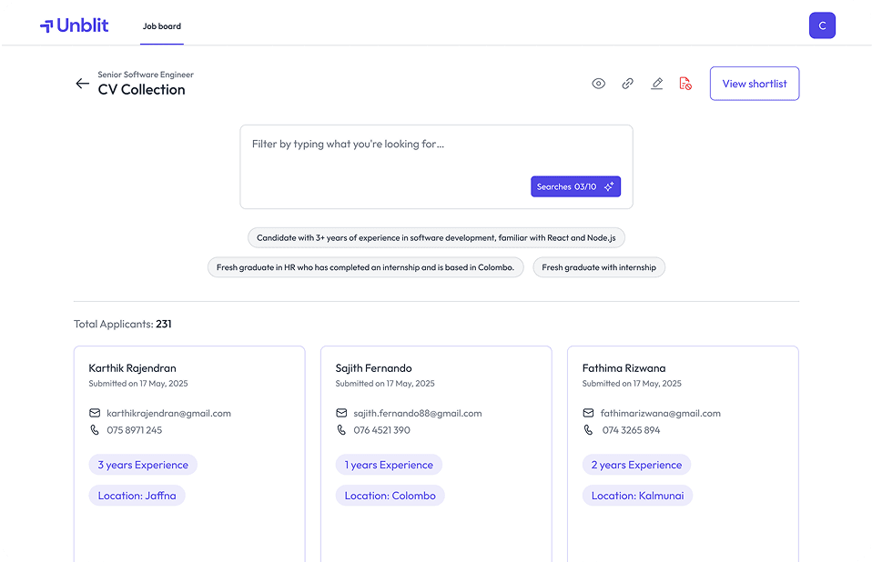Copy job link with chain icon

point(627,84)
